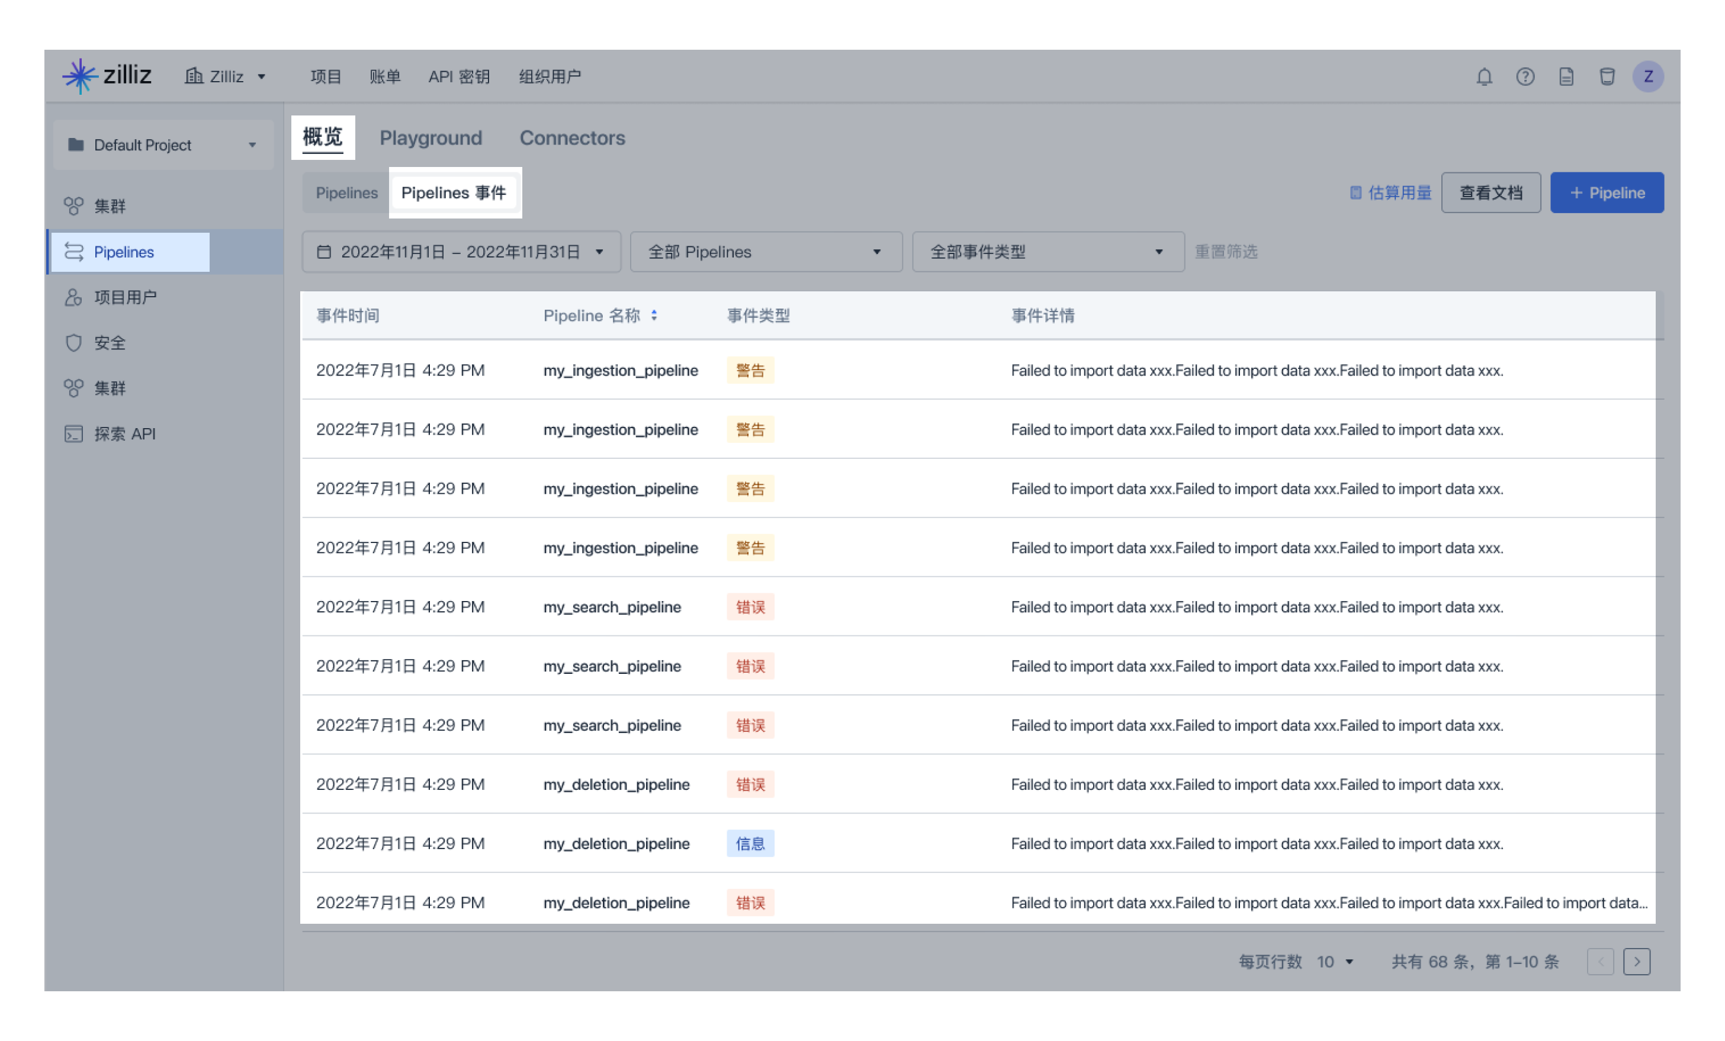
Task: Click the organization building icon beside Zilliz
Action: [194, 76]
